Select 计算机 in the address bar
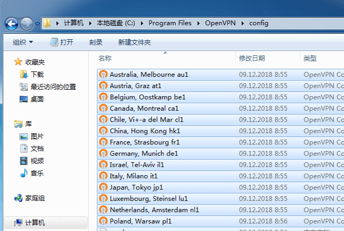 point(74,23)
